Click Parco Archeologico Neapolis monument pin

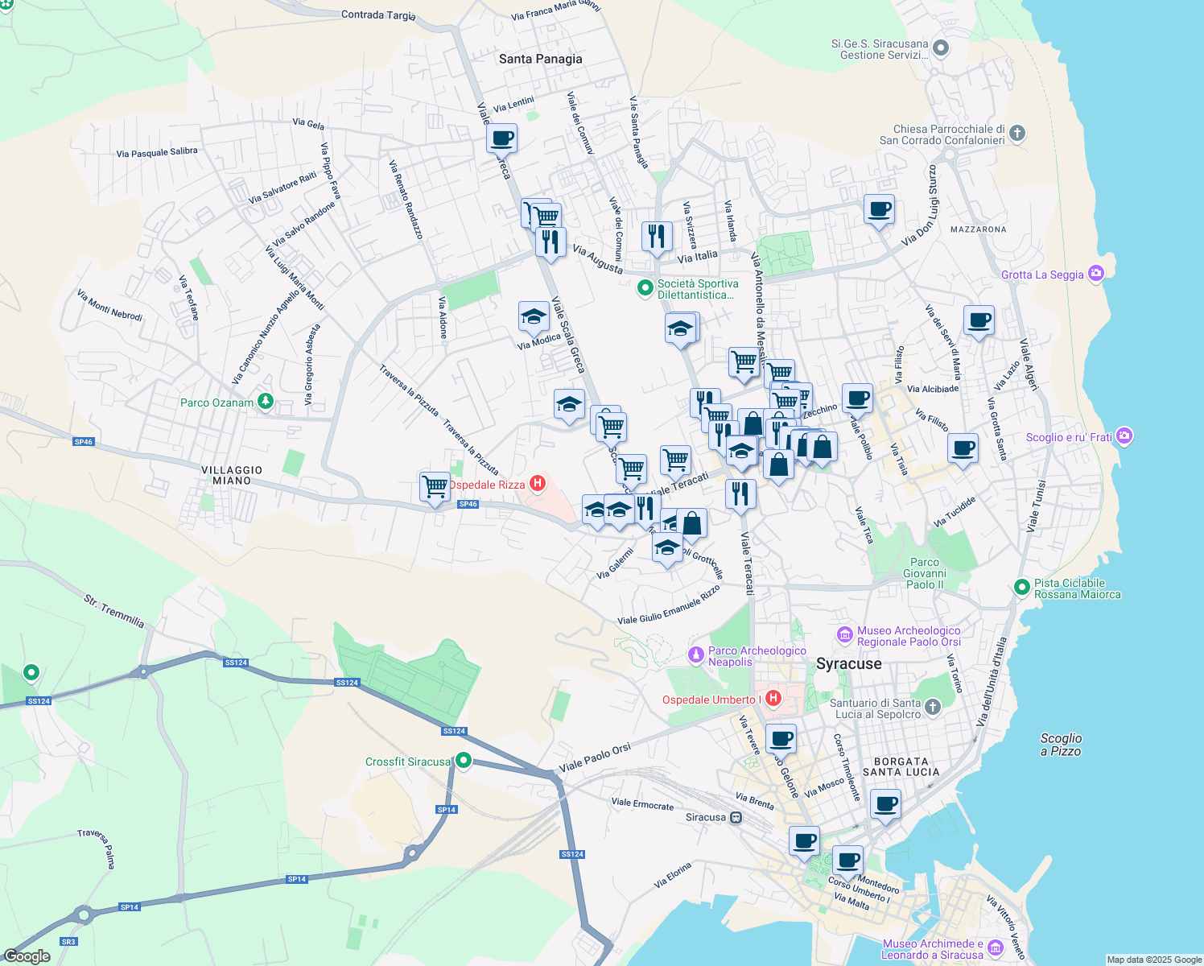695,655
